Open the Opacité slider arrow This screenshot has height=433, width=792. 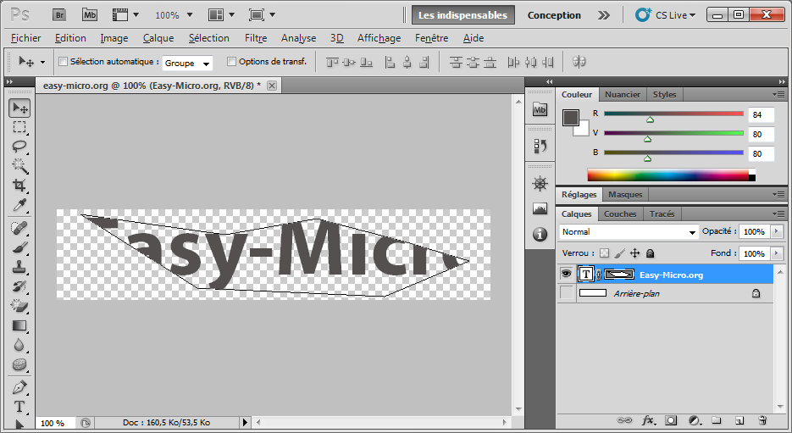(x=777, y=231)
